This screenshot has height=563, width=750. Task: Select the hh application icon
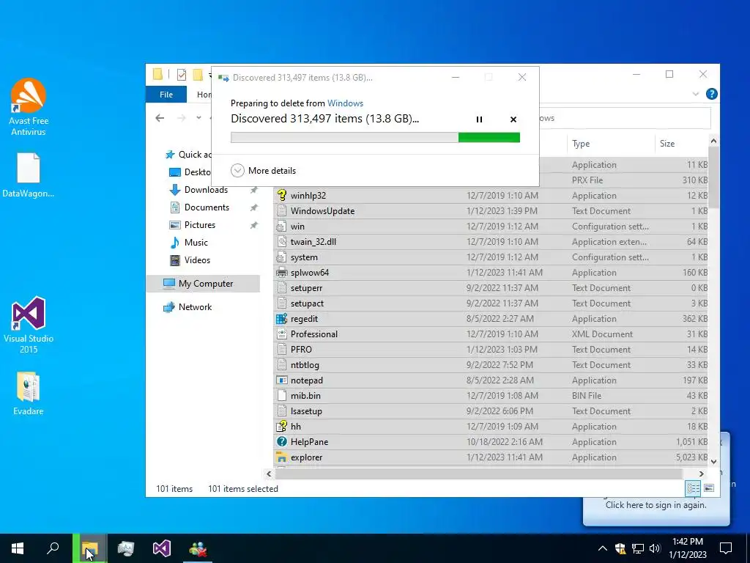pyautogui.click(x=282, y=427)
